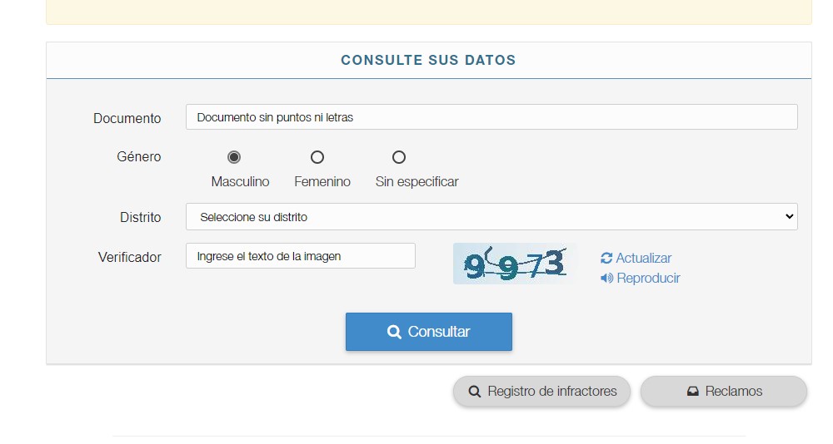Open Registro de infractores button label
This screenshot has height=444, width=833.
coord(552,392)
